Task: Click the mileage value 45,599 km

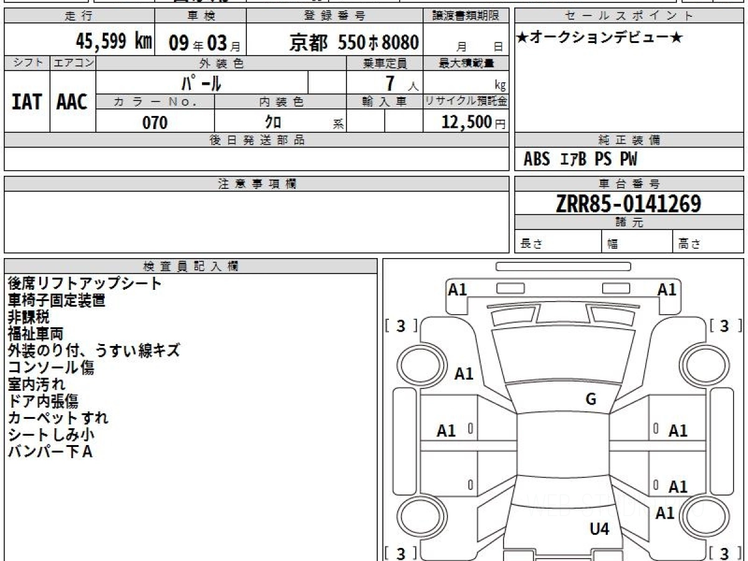Action: pos(114,42)
